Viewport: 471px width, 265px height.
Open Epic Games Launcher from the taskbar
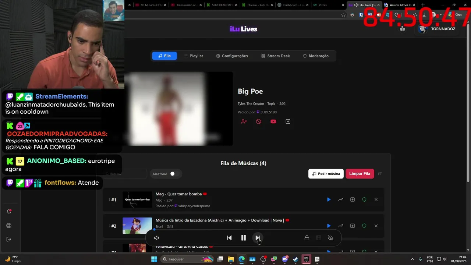(x=306, y=259)
